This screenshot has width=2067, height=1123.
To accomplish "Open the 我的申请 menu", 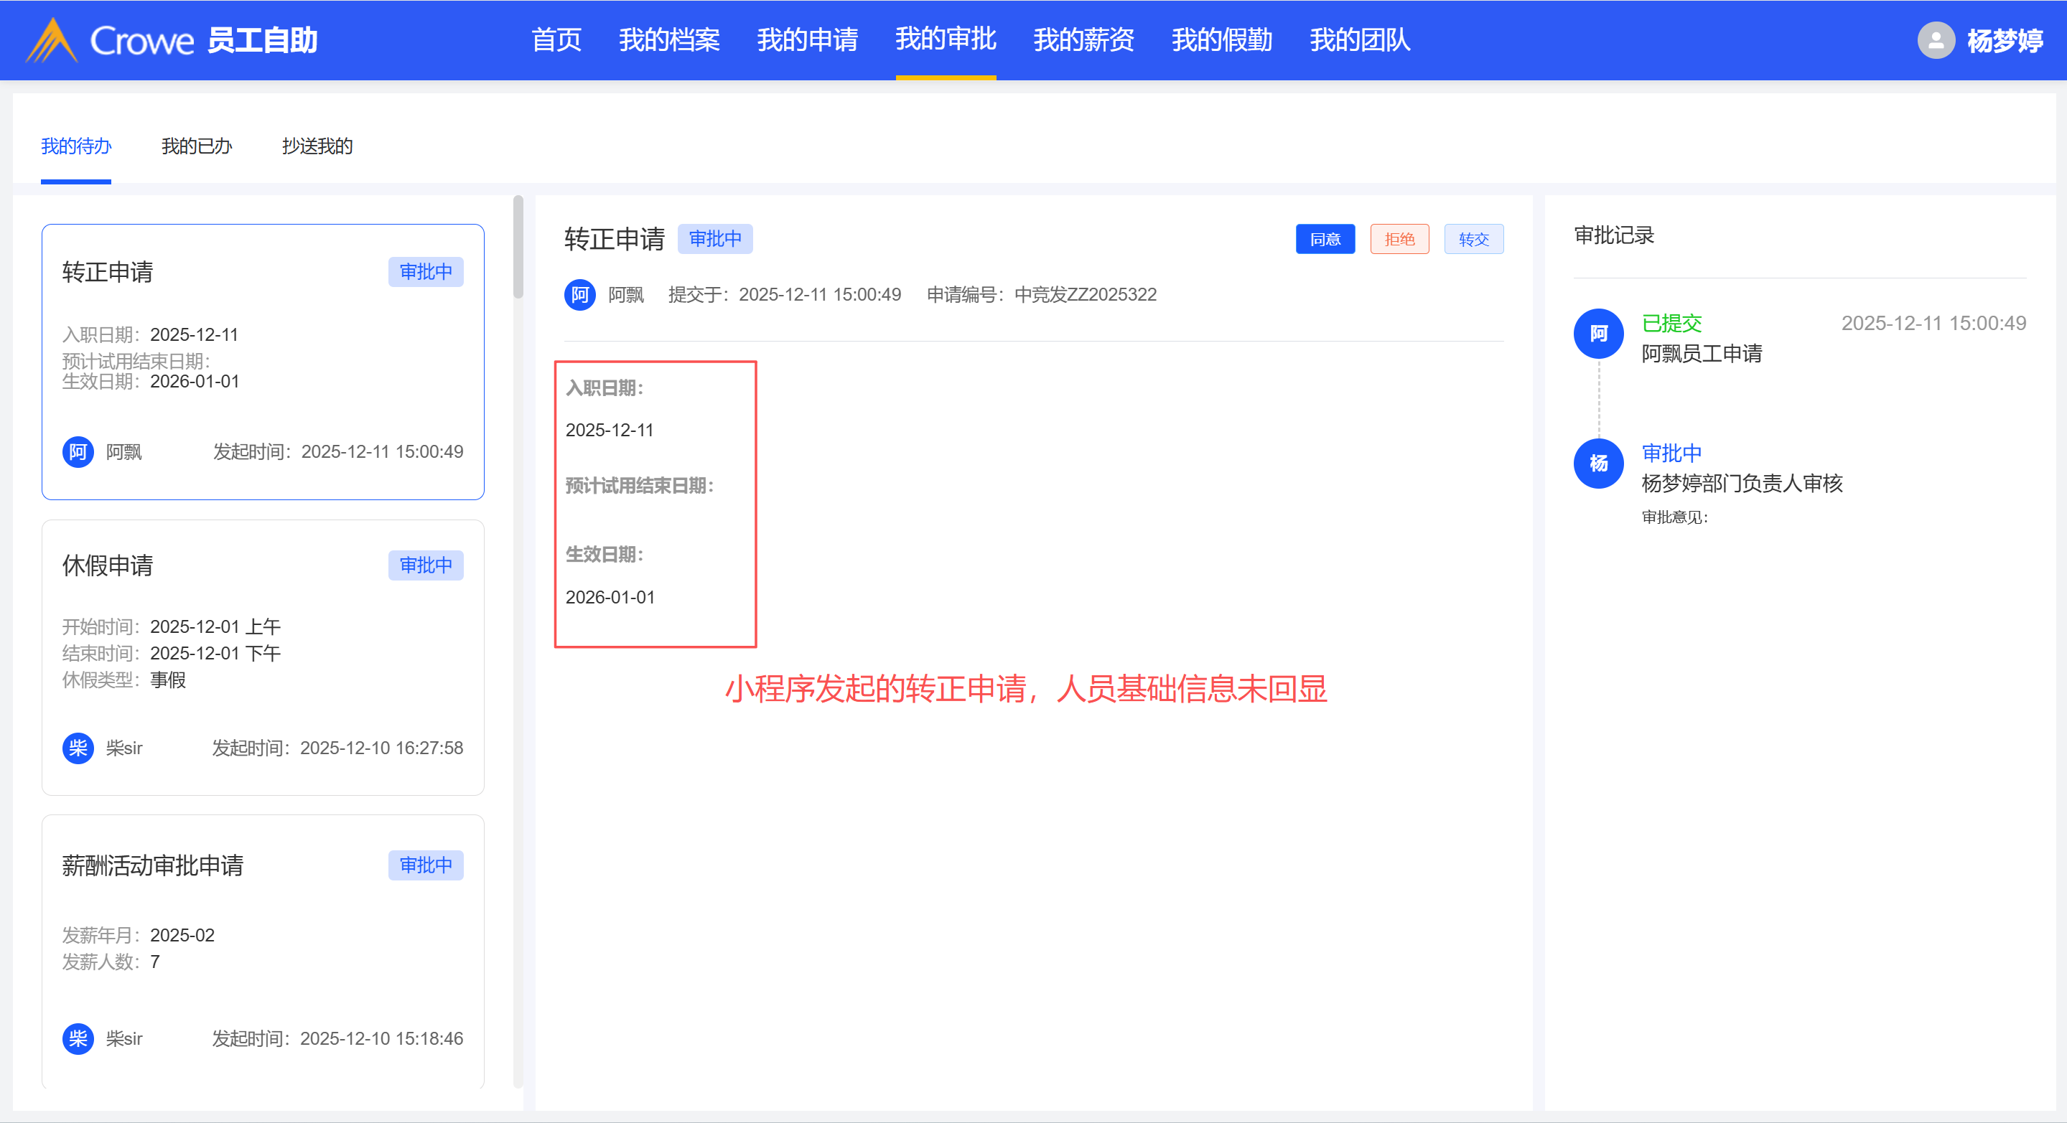I will (807, 40).
